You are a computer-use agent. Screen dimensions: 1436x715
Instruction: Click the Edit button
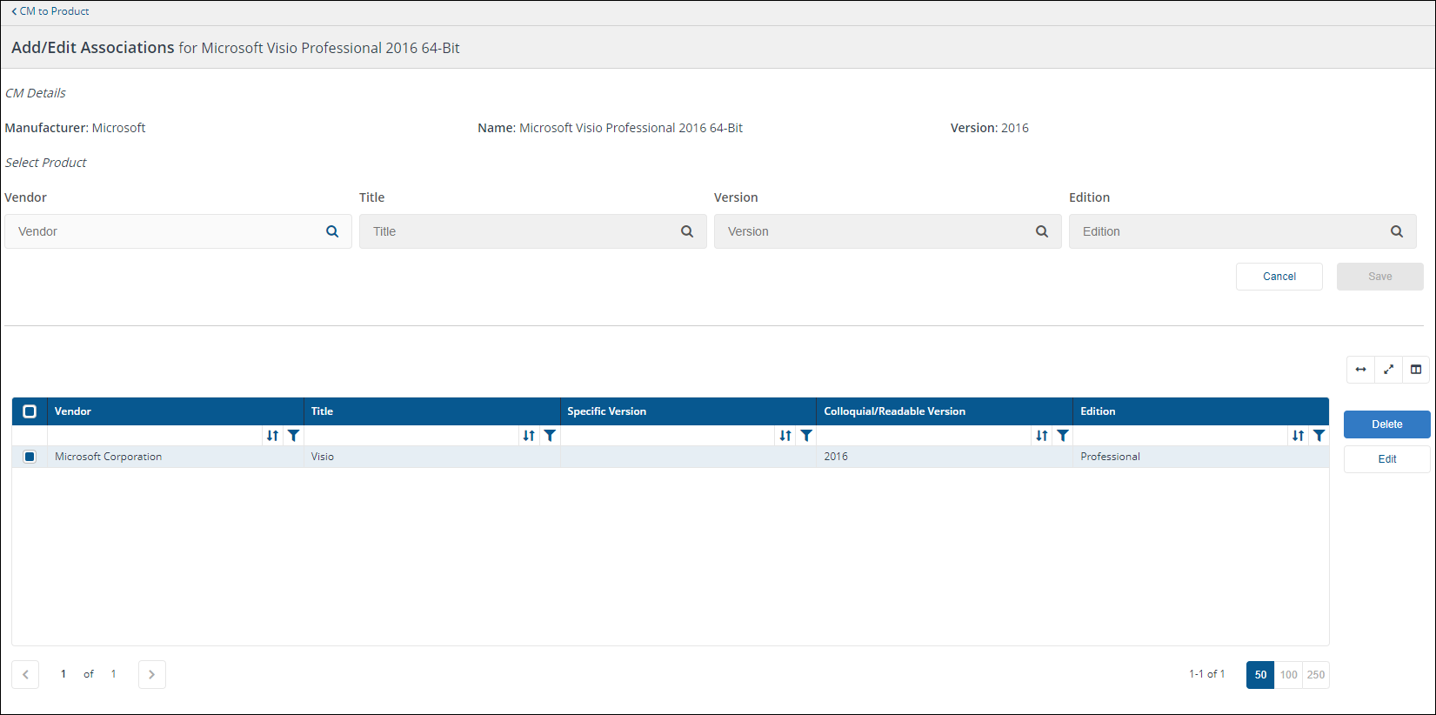1386,459
